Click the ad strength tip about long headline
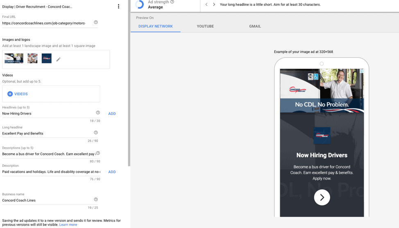 [270, 4]
